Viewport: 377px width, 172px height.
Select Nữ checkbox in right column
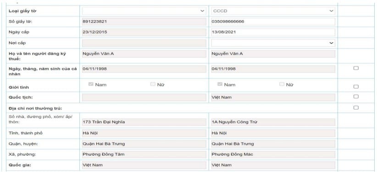point(282,84)
